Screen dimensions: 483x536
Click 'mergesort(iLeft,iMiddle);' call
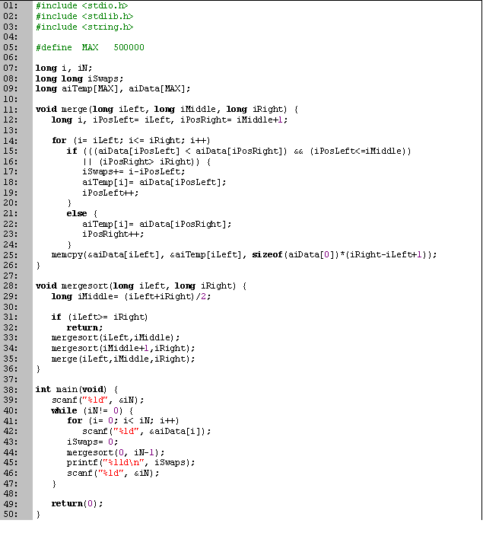(116, 338)
